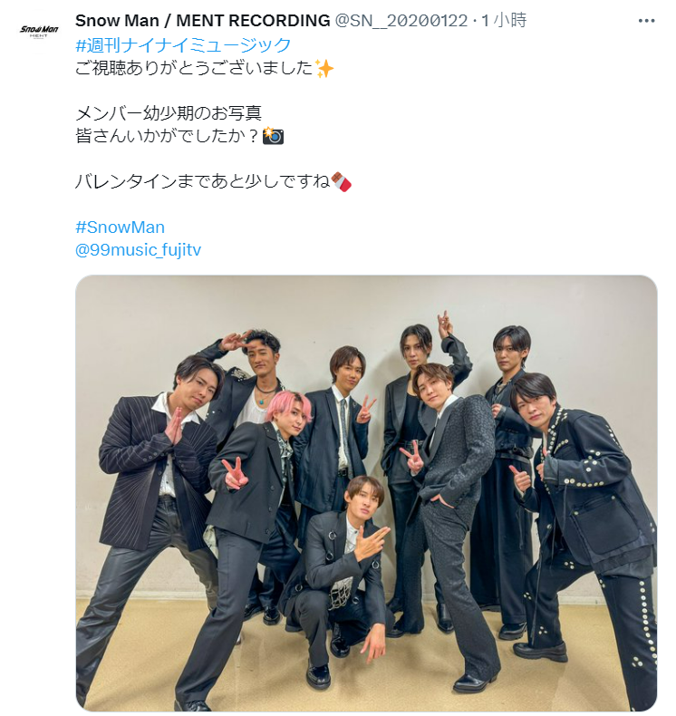Screen dimensions: 676x716
Task: Click the 皆さんいかがでしたか？ text line
Action: 169,136
